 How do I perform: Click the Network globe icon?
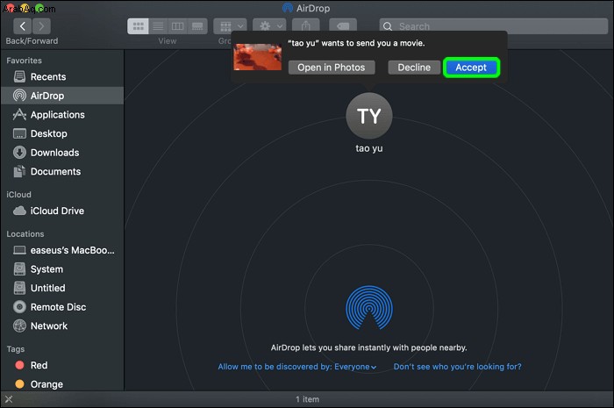[19, 326]
